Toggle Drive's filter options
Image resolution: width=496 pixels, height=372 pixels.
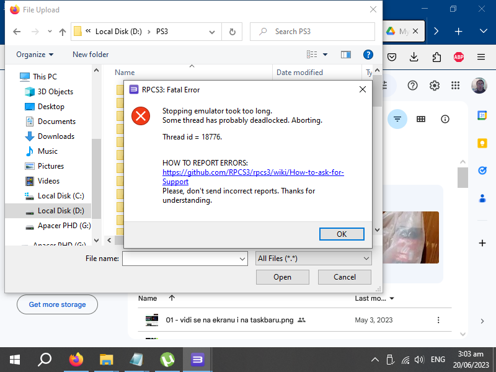tap(397, 119)
